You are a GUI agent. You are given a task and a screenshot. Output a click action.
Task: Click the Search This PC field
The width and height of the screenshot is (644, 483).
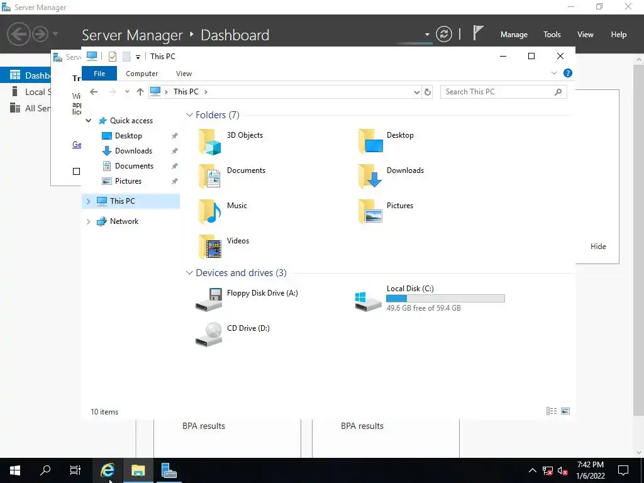504,92
